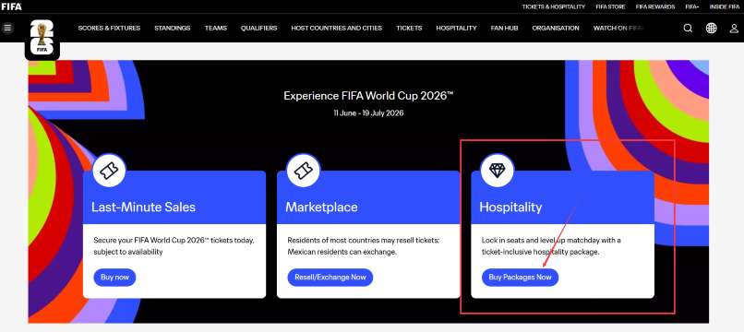Click the Resell/Exchange Now button
The width and height of the screenshot is (744, 332).
330,278
